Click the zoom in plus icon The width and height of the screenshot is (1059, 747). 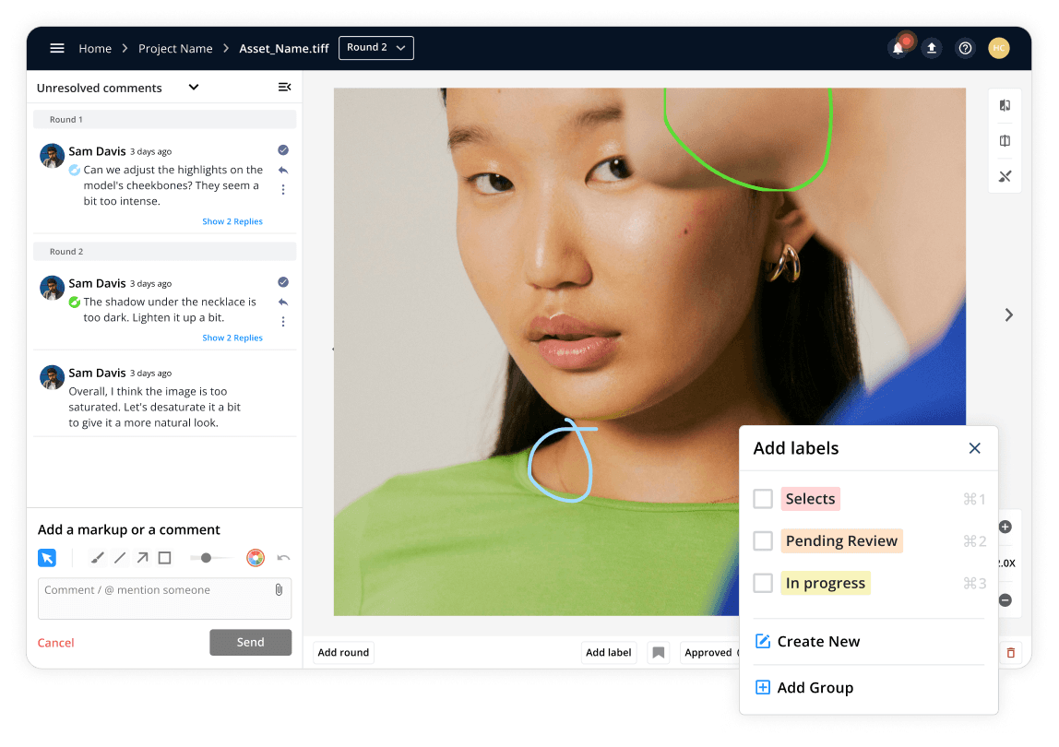click(x=1005, y=527)
